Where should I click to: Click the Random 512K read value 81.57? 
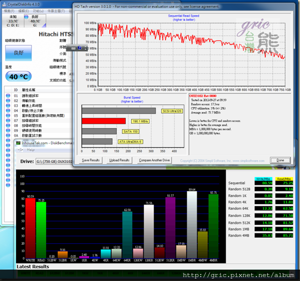click(284, 222)
